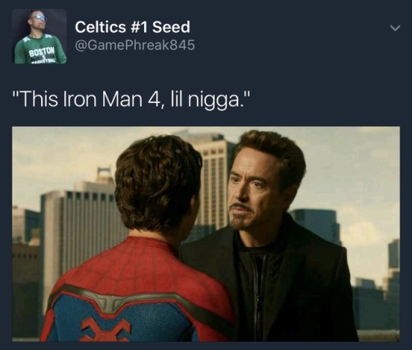Tap the spider emblem on the suit back
The width and height of the screenshot is (412, 350).
click(x=105, y=329)
